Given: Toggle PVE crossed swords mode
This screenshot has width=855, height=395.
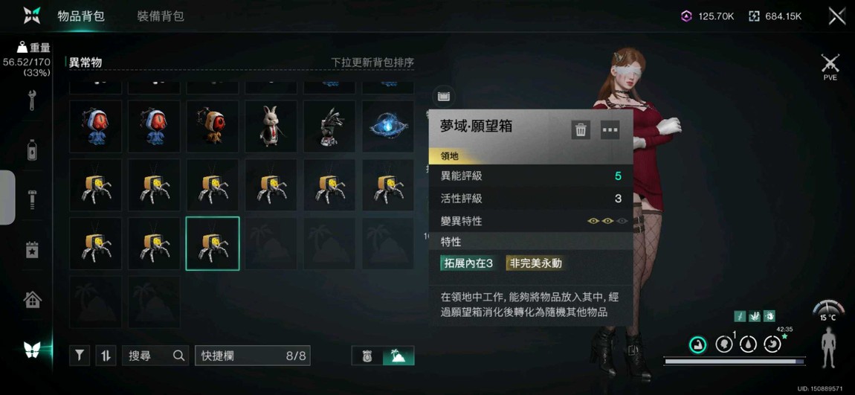Looking at the screenshot, I should 830,67.
